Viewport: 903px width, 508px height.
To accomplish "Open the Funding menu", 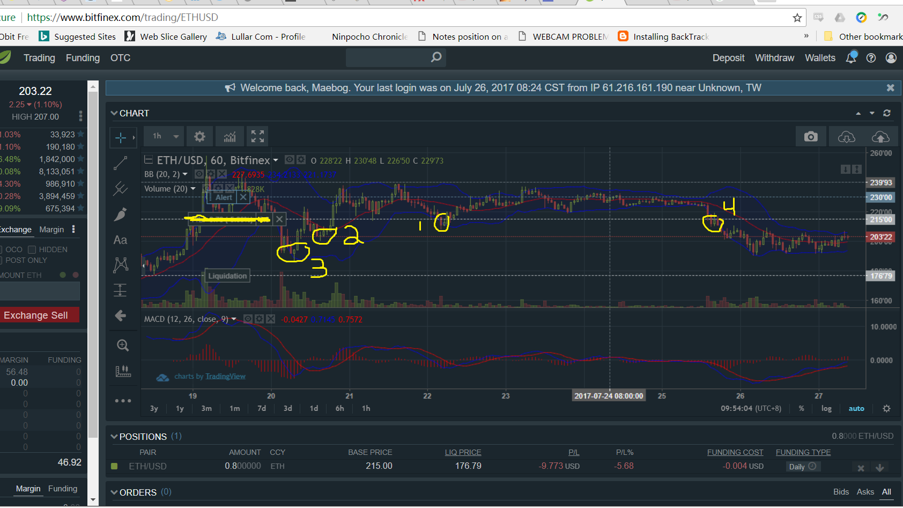I will tap(83, 58).
